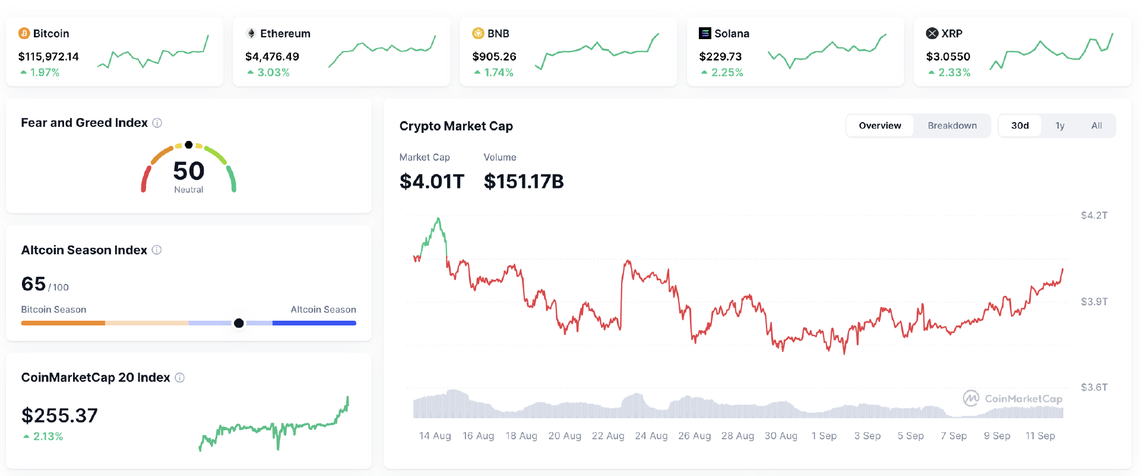Open the Altcoin Season Index title
This screenshot has width=1140, height=476.
(x=84, y=250)
